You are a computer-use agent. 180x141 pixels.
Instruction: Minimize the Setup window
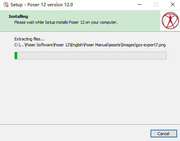pos(140,5)
